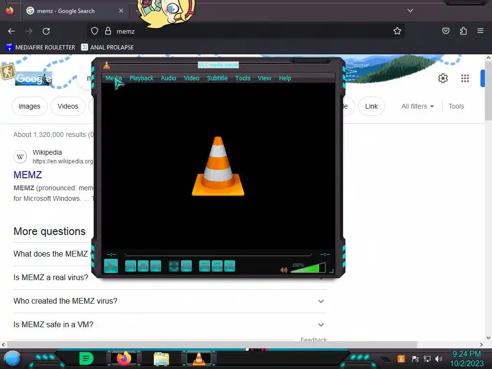The width and height of the screenshot is (492, 369).
Task: Expand the Firefox list all tabs chevron
Action: (x=410, y=11)
